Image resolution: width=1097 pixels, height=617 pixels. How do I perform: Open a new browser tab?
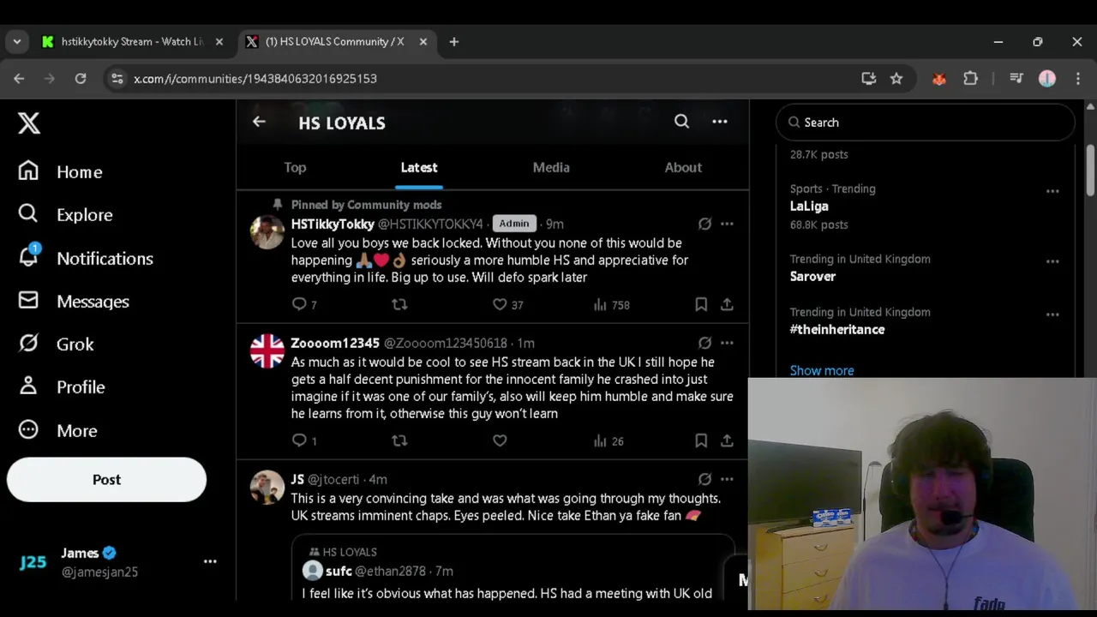tap(454, 41)
